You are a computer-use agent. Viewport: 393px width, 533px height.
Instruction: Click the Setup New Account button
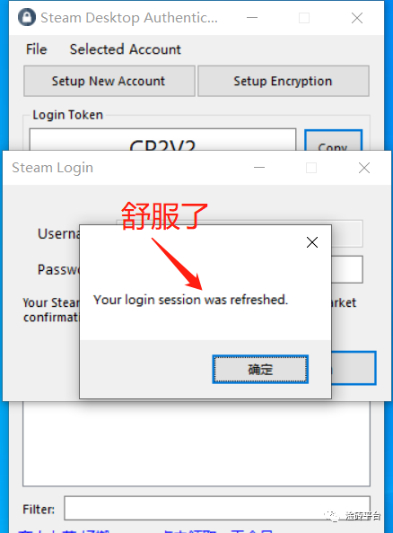[x=109, y=82]
